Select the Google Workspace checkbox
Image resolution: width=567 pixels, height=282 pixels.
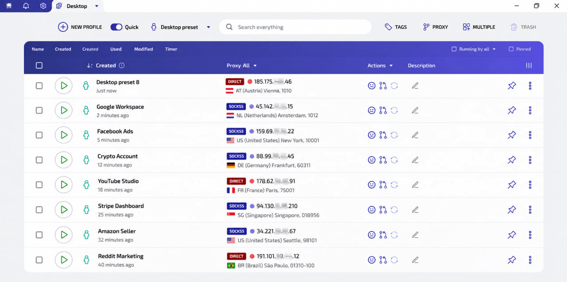click(x=39, y=111)
